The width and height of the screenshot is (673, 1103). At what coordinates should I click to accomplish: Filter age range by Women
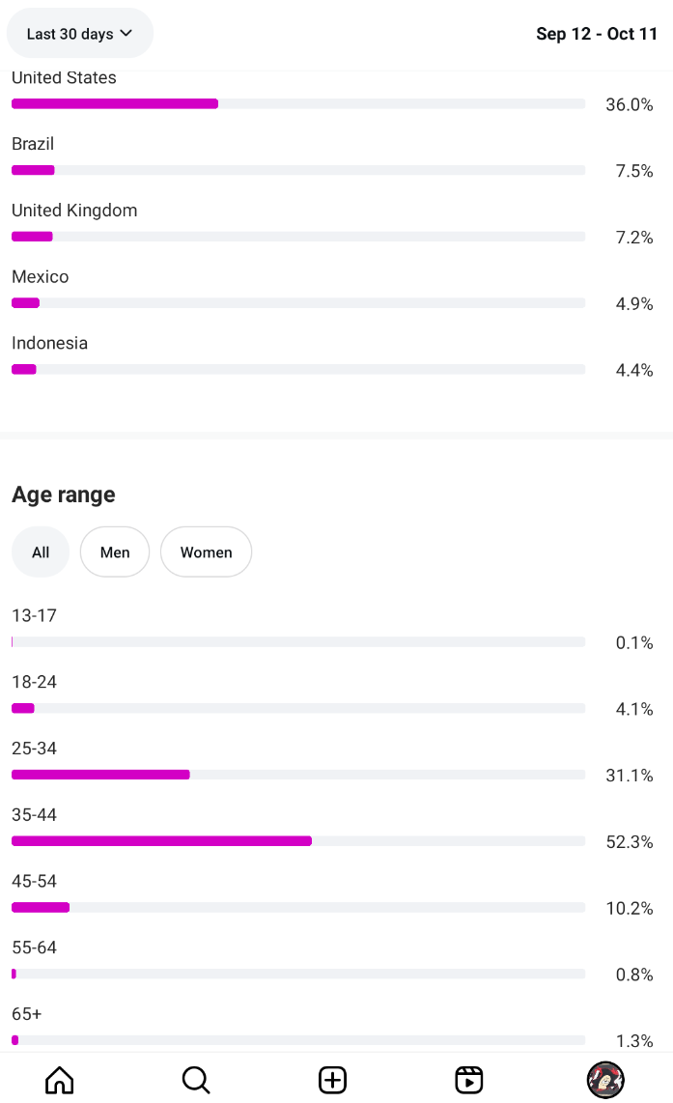pos(206,552)
